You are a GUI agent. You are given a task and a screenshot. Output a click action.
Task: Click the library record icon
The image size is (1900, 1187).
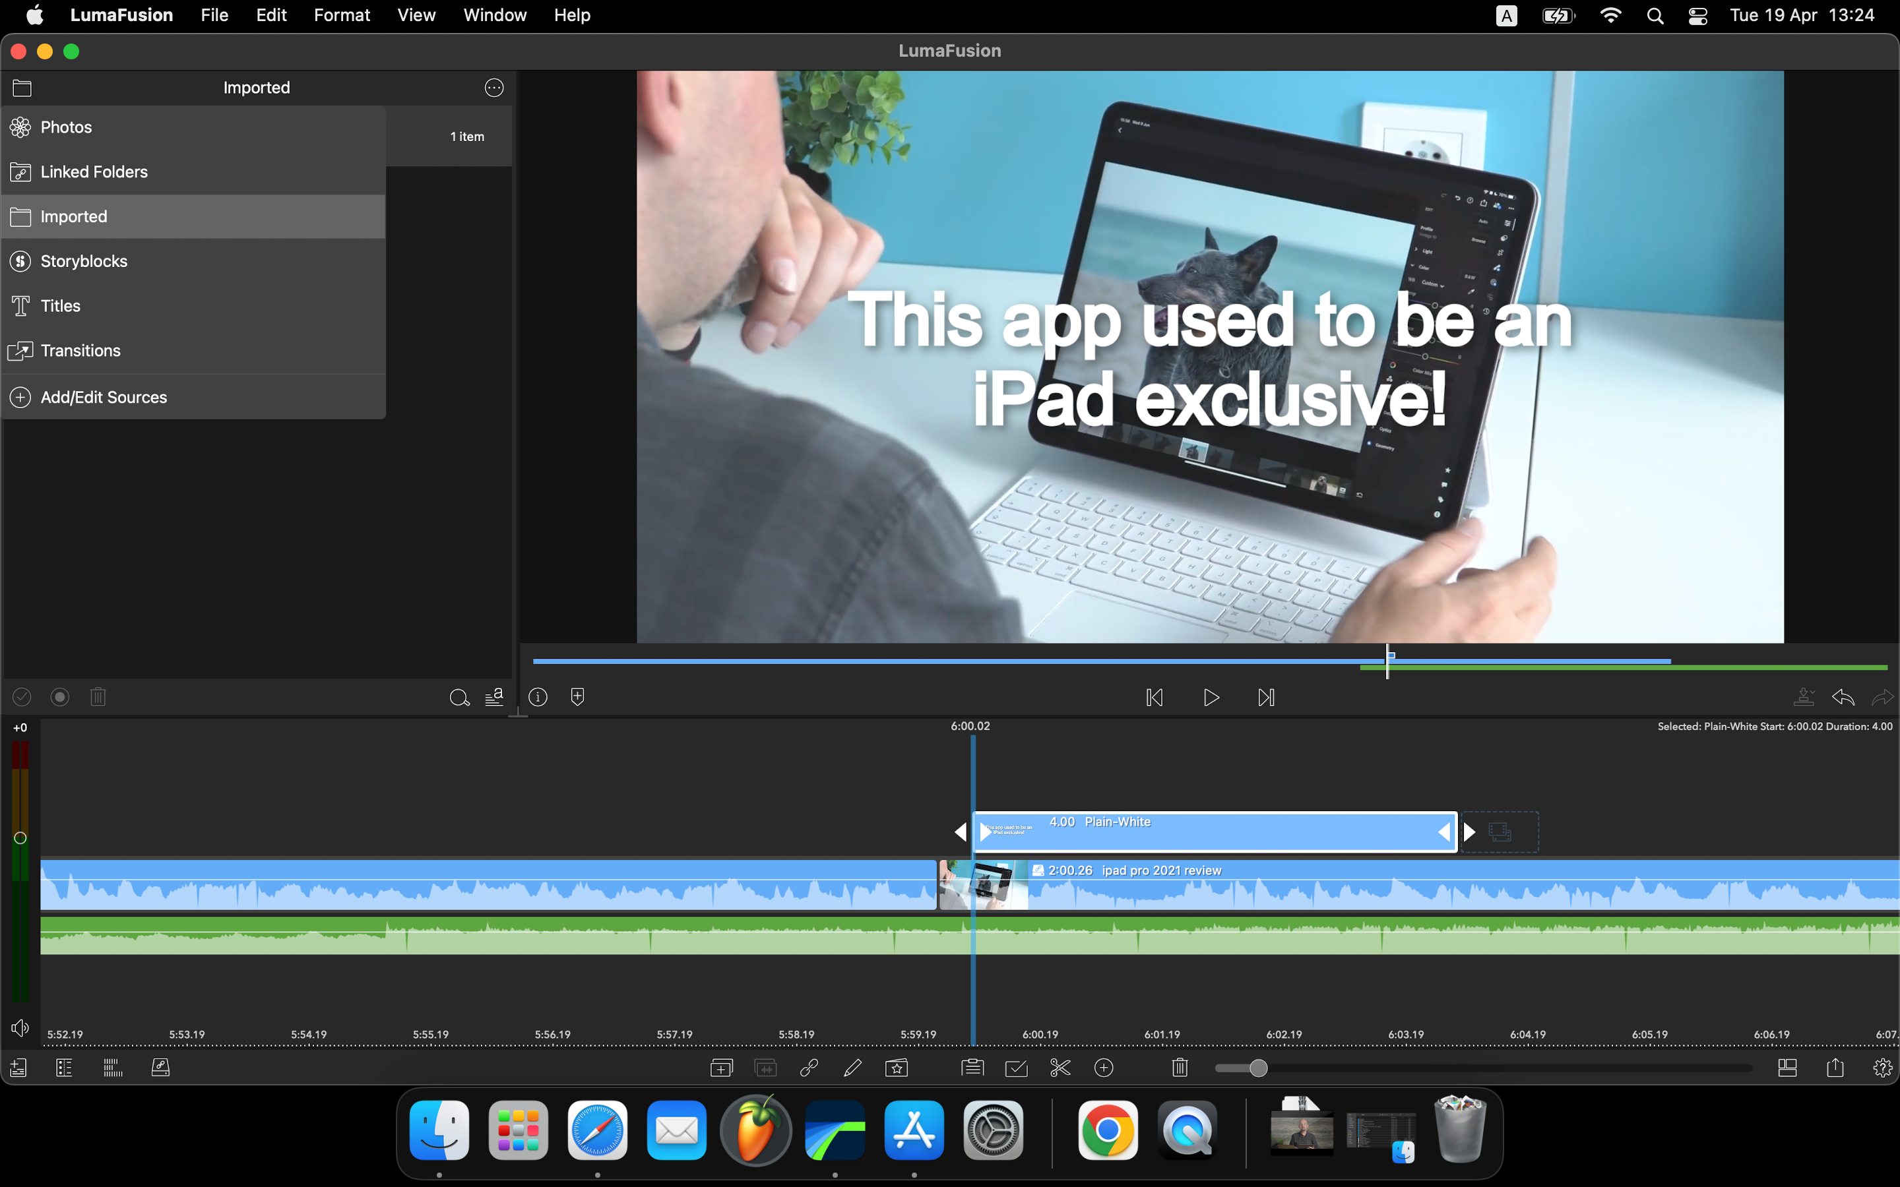59,697
